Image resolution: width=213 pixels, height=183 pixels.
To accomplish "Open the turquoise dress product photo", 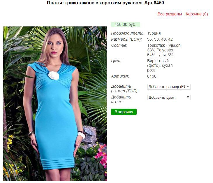I will 55,104.
